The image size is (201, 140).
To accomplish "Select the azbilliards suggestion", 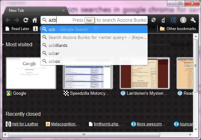I will [58, 45].
